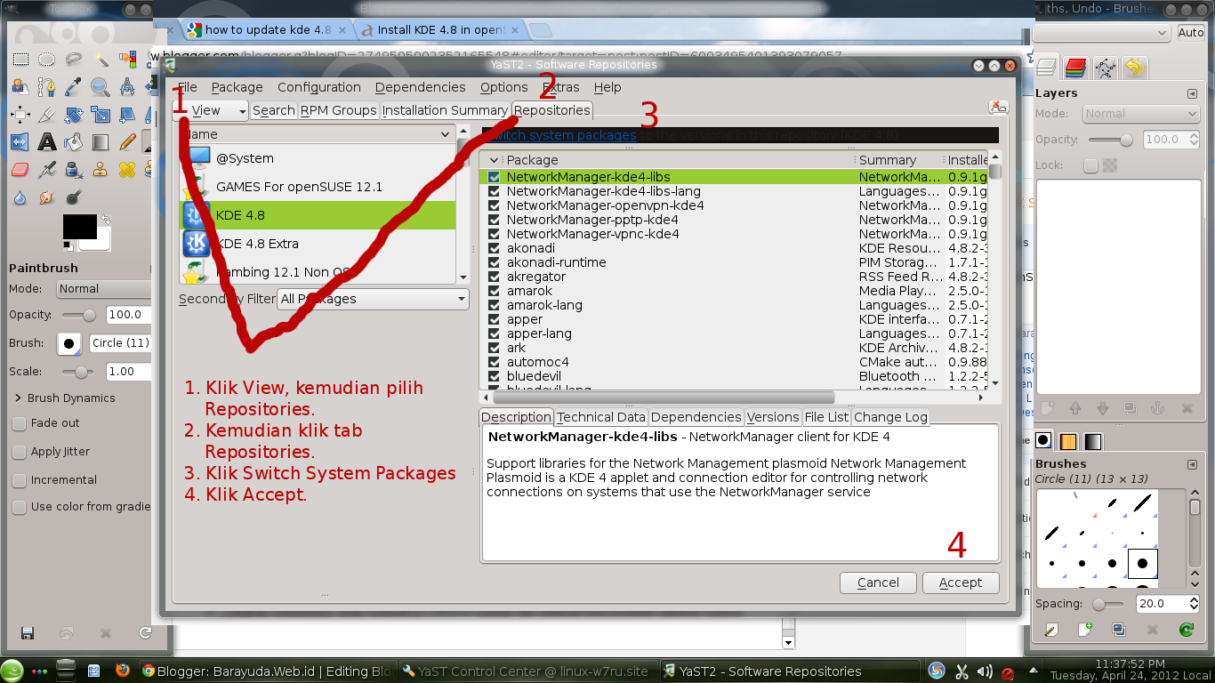This screenshot has height=683, width=1215.
Task: Click the refresh brushes icon
Action: click(x=1186, y=630)
